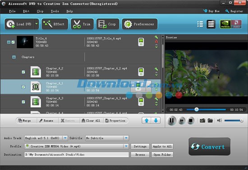The height and width of the screenshot is (170, 248).
Task: Click the Clear All button
Action: [91, 121]
